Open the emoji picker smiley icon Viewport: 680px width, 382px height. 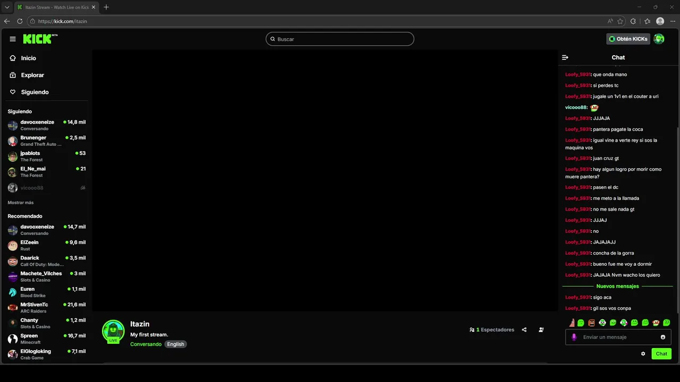tap(663, 337)
